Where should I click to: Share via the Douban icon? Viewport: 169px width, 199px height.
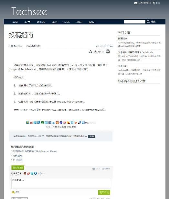(x=42, y=123)
